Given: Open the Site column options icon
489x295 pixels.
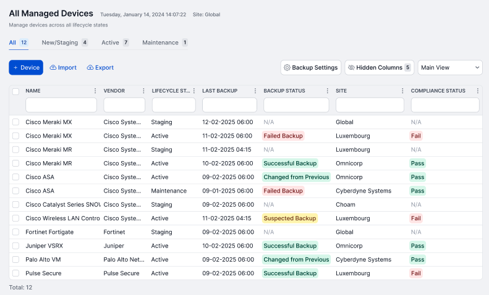Looking at the screenshot, I should pos(402,91).
